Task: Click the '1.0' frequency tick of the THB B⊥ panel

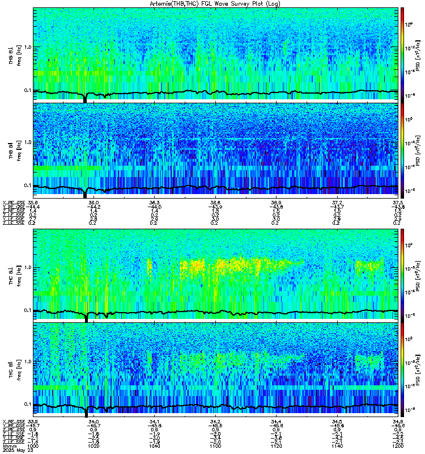Action: point(28,47)
